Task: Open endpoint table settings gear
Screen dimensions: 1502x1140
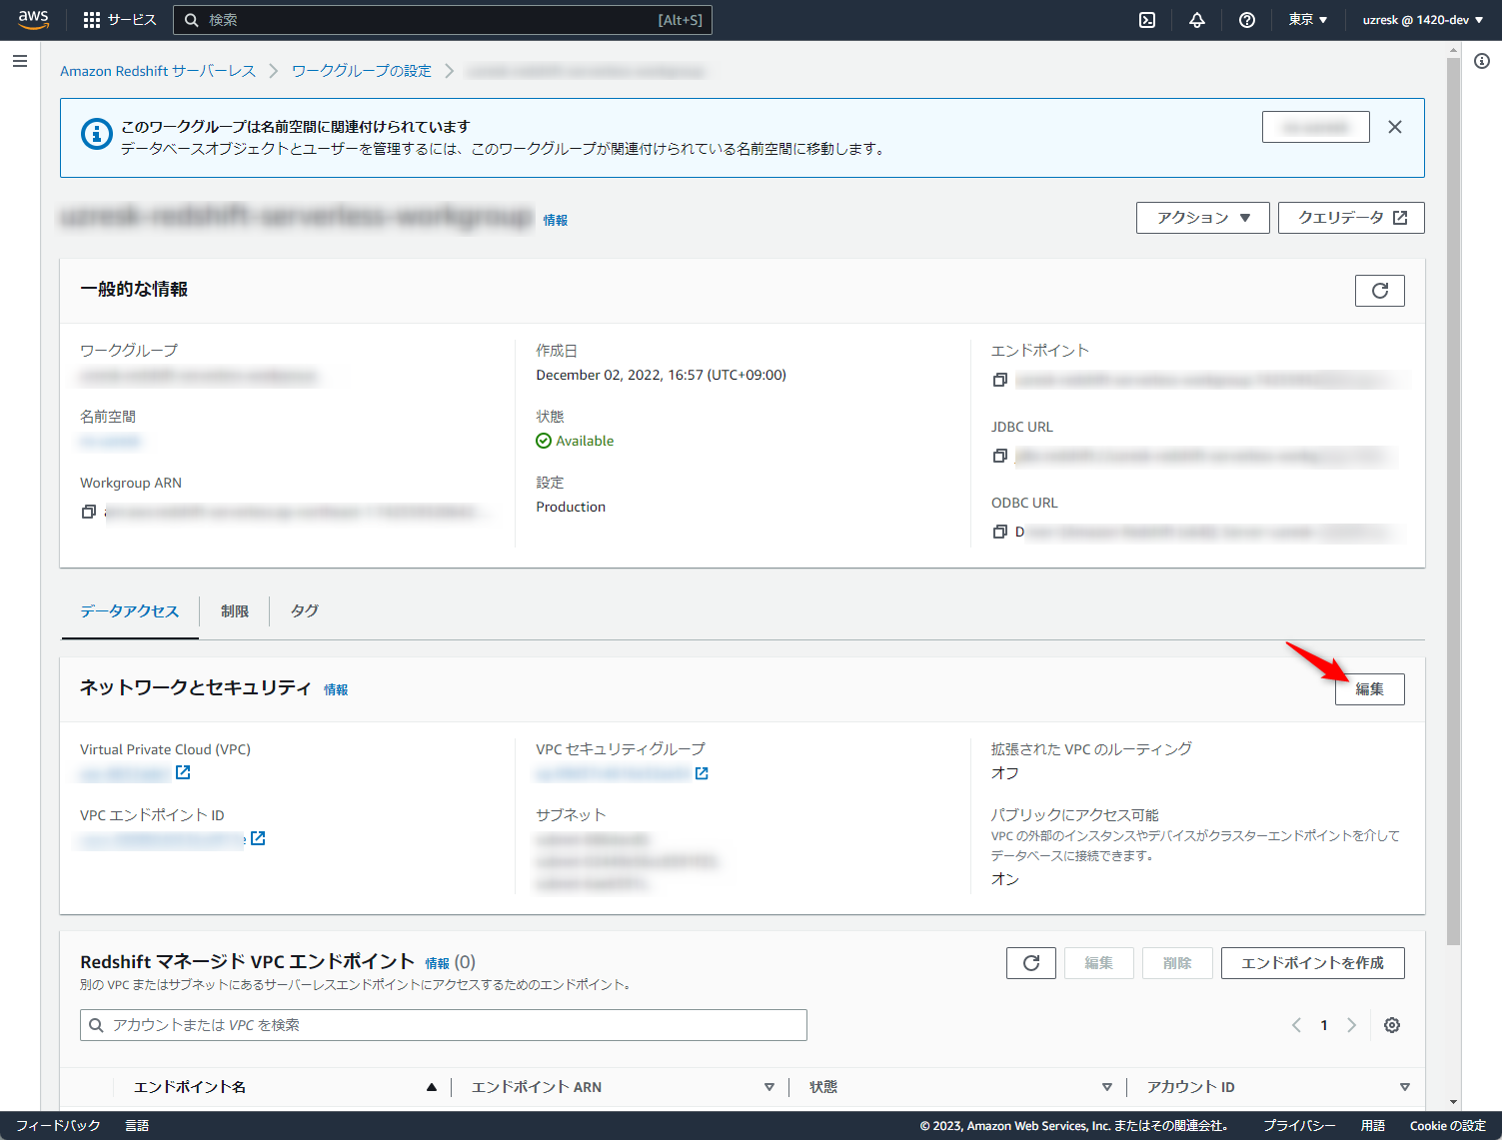Action: click(x=1392, y=1025)
